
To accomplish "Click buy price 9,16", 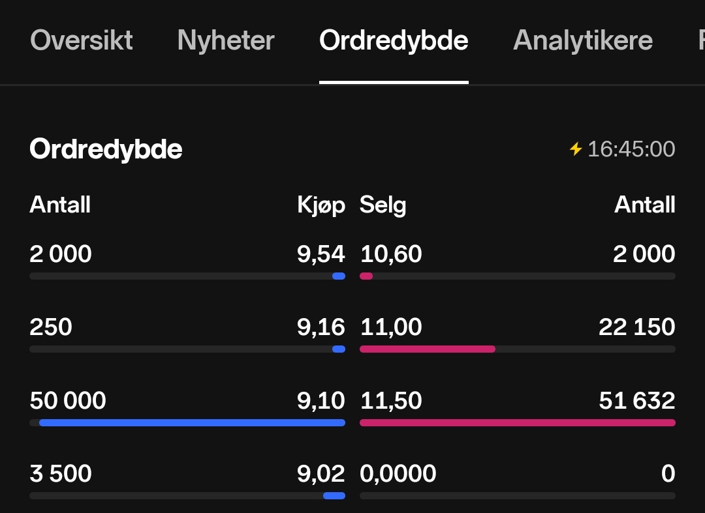I will pyautogui.click(x=321, y=327).
